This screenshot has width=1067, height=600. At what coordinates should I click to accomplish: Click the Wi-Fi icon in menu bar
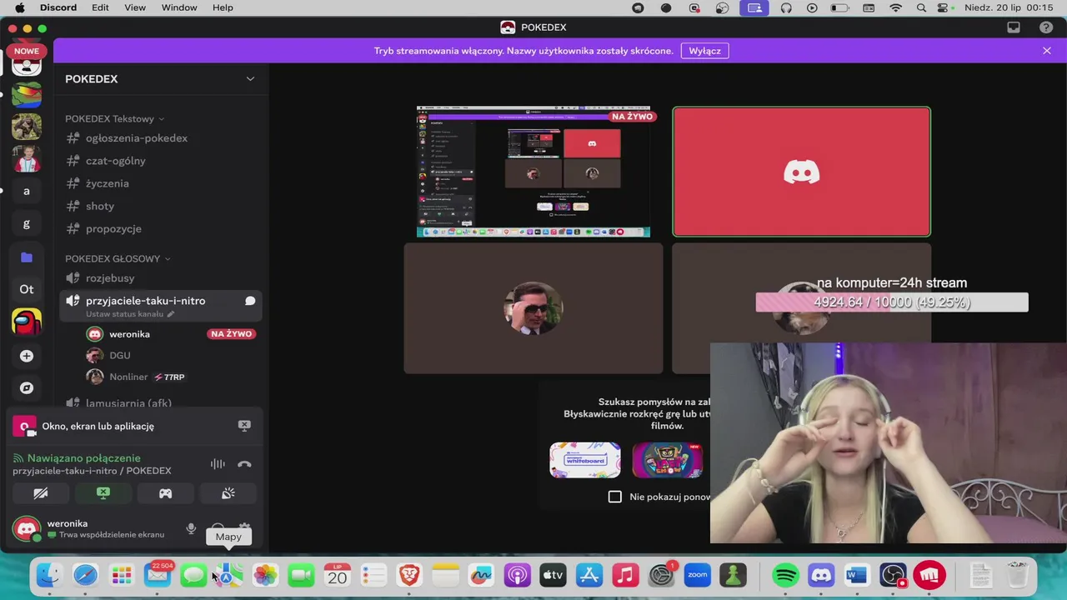(x=896, y=7)
